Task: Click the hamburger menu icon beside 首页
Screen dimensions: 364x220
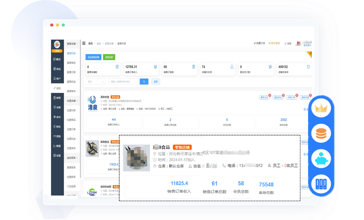Action: (x=84, y=43)
